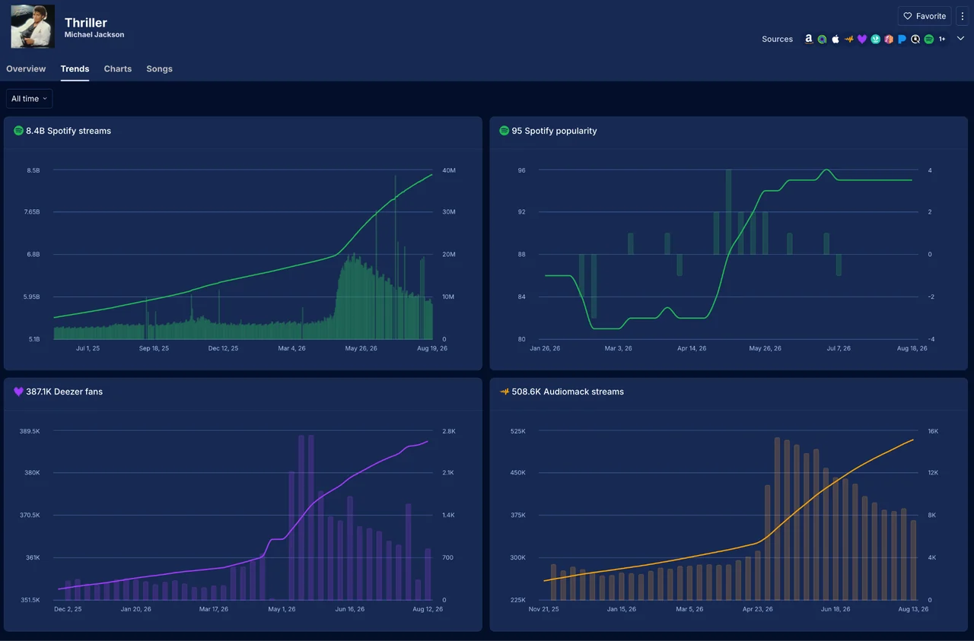Click the "Aug 12, 26" date label
Image resolution: width=974 pixels, height=641 pixels.
(428, 609)
